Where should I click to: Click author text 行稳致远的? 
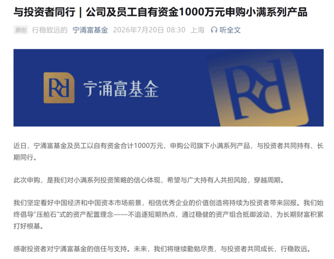(50, 30)
